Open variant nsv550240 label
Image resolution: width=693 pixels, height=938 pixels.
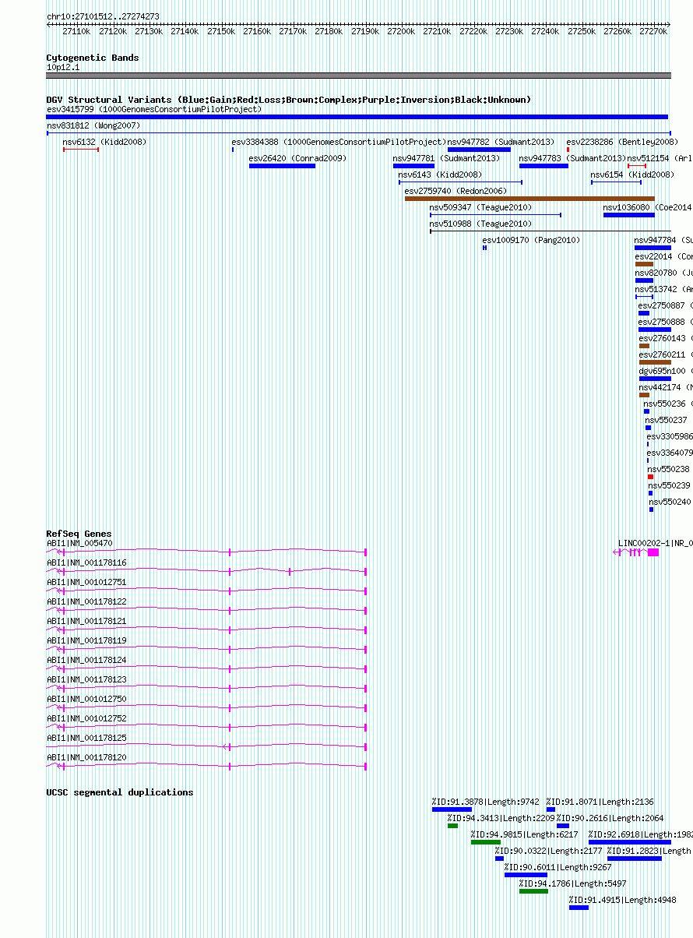(x=670, y=502)
